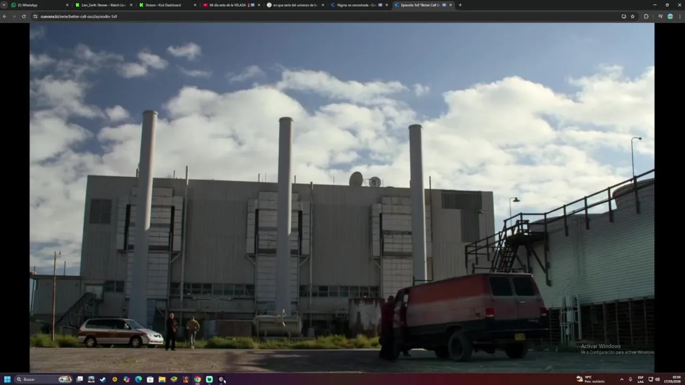Image resolution: width=685 pixels, height=385 pixels.
Task: Open Chrome three-dot menu
Action: coord(680,17)
